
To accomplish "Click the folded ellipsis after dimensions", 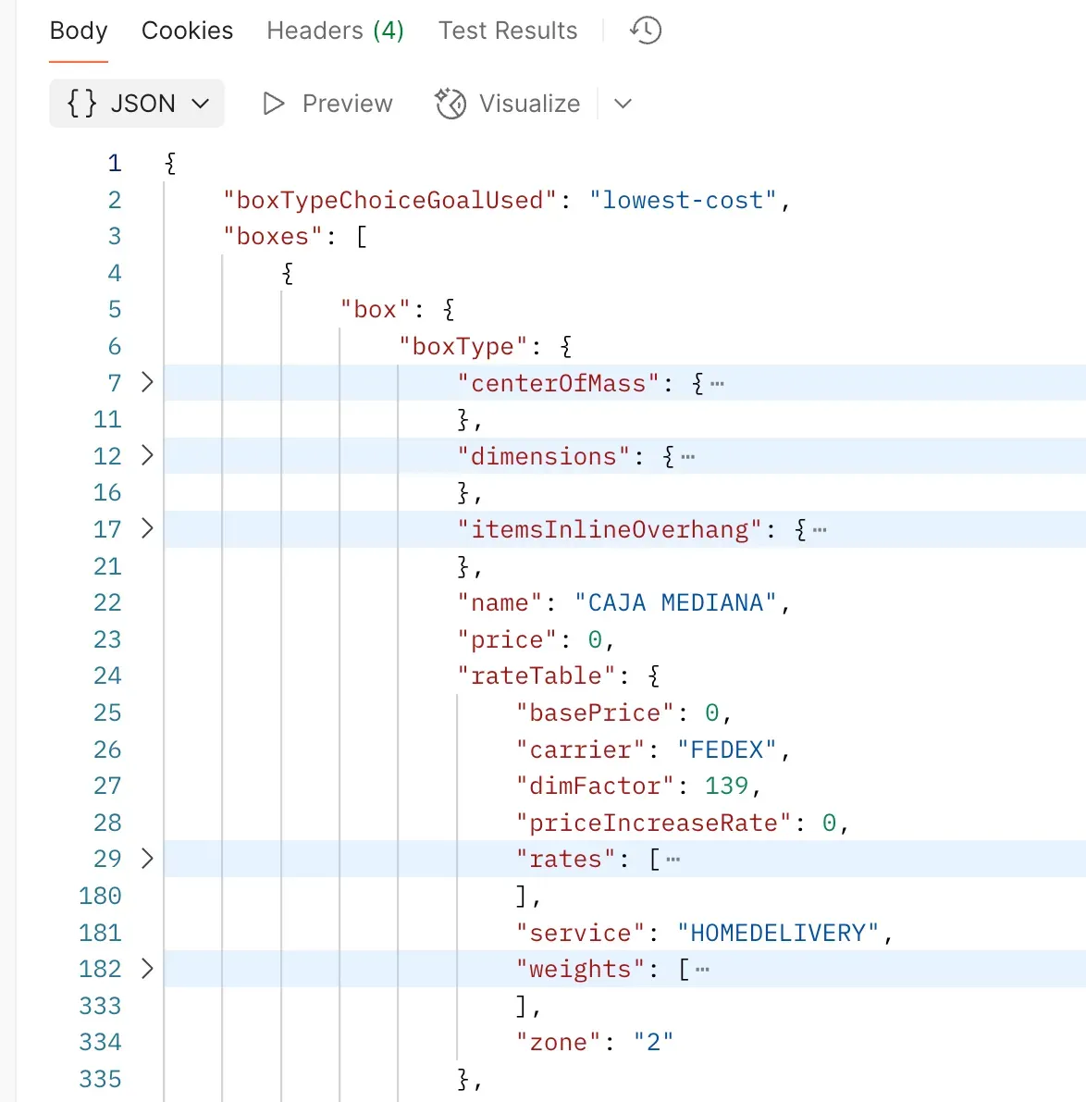I will tap(687, 457).
